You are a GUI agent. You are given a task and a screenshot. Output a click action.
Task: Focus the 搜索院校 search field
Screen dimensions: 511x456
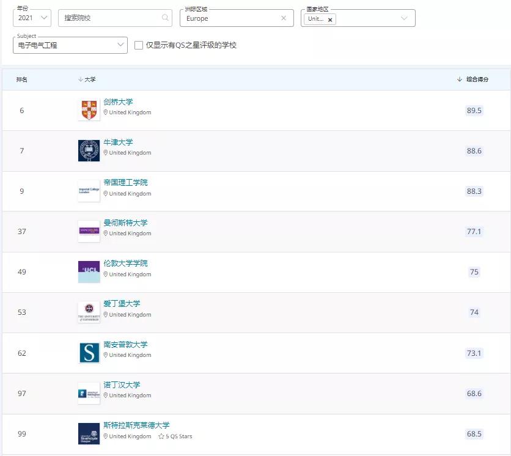click(115, 18)
